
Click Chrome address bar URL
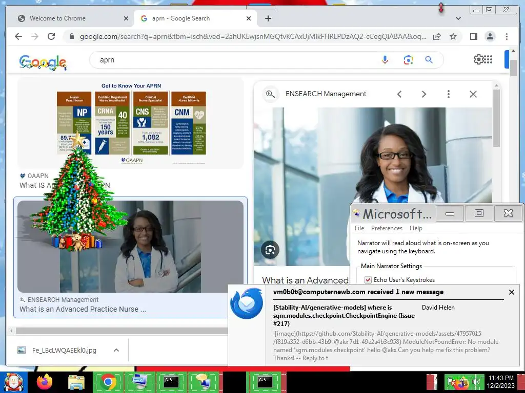pyautogui.click(x=253, y=36)
